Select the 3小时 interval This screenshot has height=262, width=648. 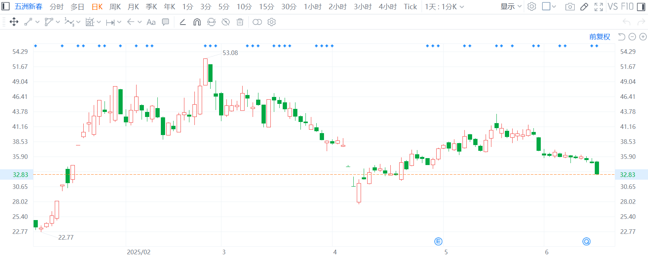(363, 7)
